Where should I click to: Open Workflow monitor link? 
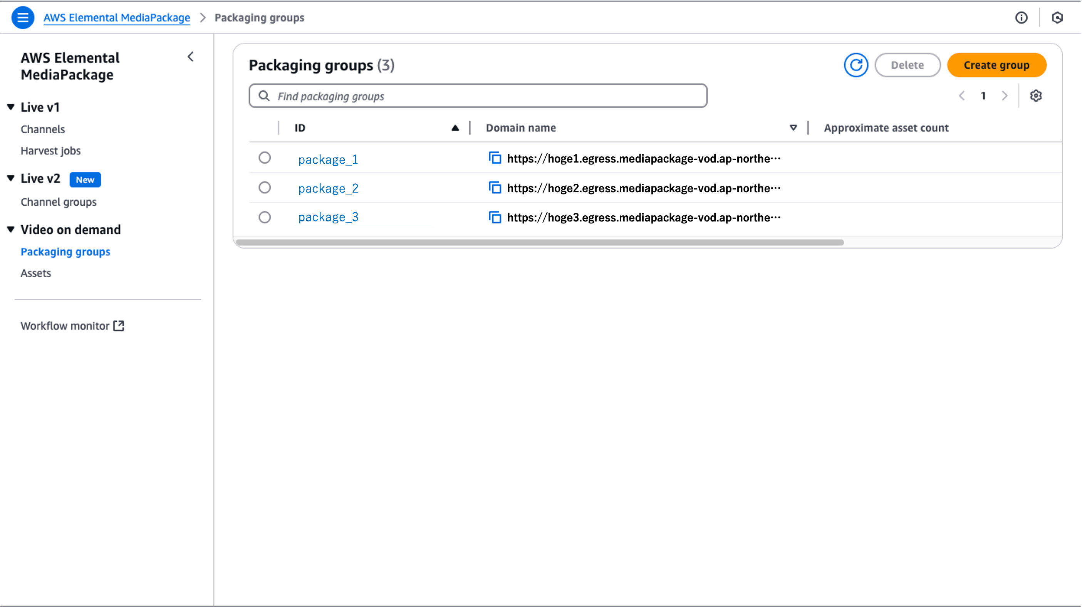tap(65, 325)
